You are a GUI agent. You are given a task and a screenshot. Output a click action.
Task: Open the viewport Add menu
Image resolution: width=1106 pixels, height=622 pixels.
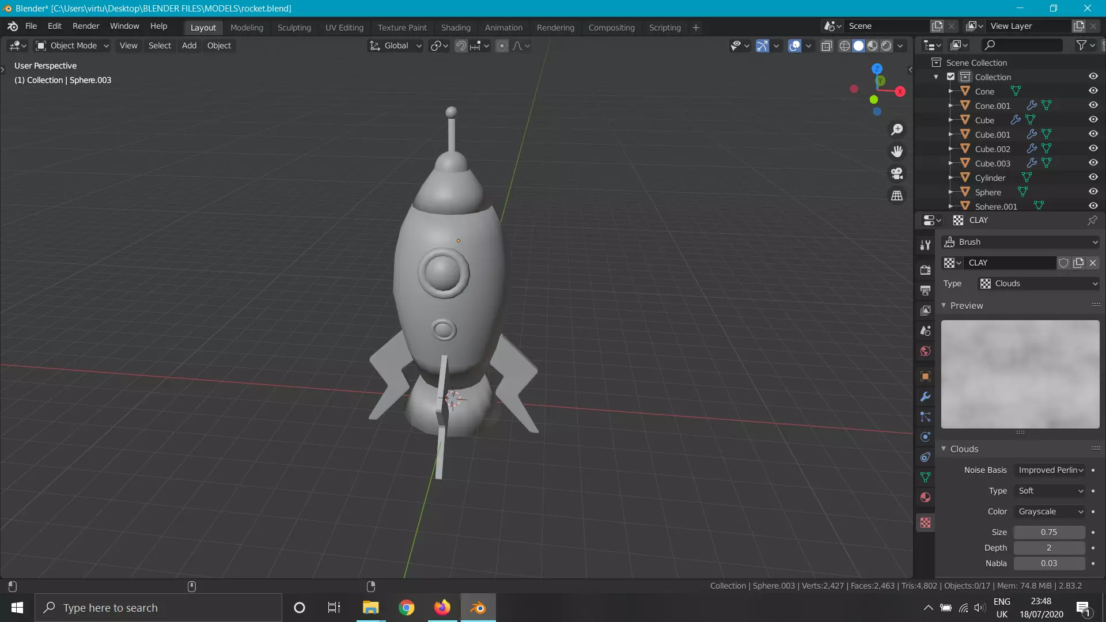pos(189,45)
